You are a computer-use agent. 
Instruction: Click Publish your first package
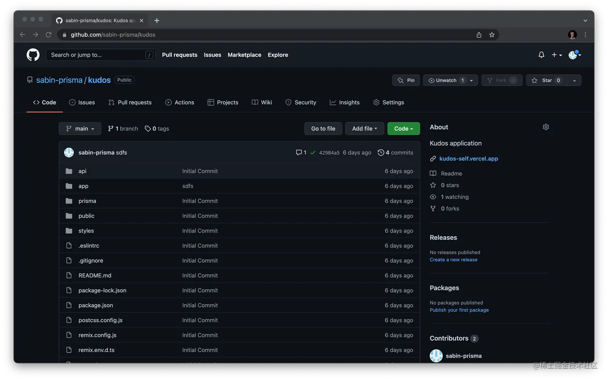pyautogui.click(x=459, y=310)
